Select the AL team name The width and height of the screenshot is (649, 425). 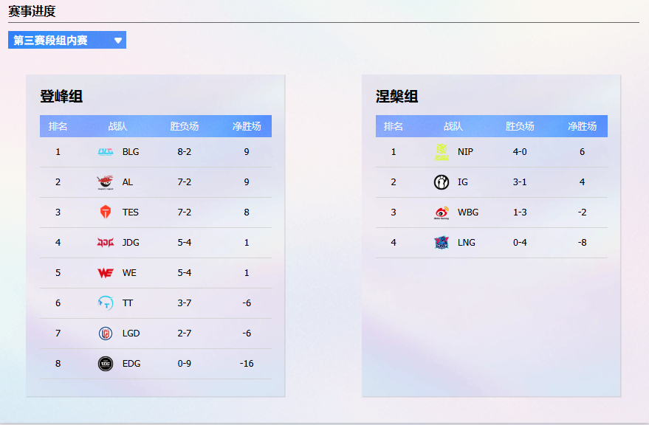click(128, 182)
